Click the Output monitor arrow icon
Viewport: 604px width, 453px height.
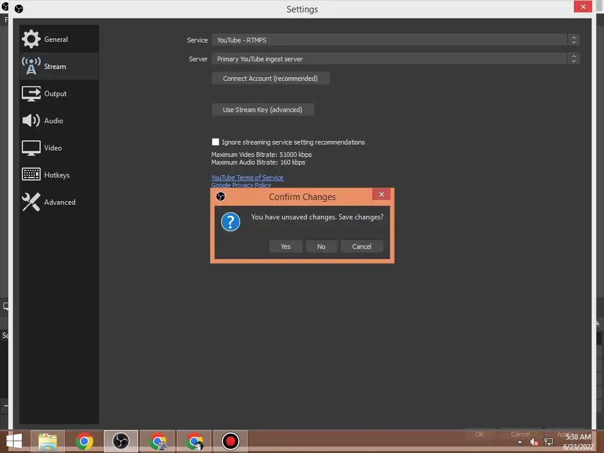[31, 94]
